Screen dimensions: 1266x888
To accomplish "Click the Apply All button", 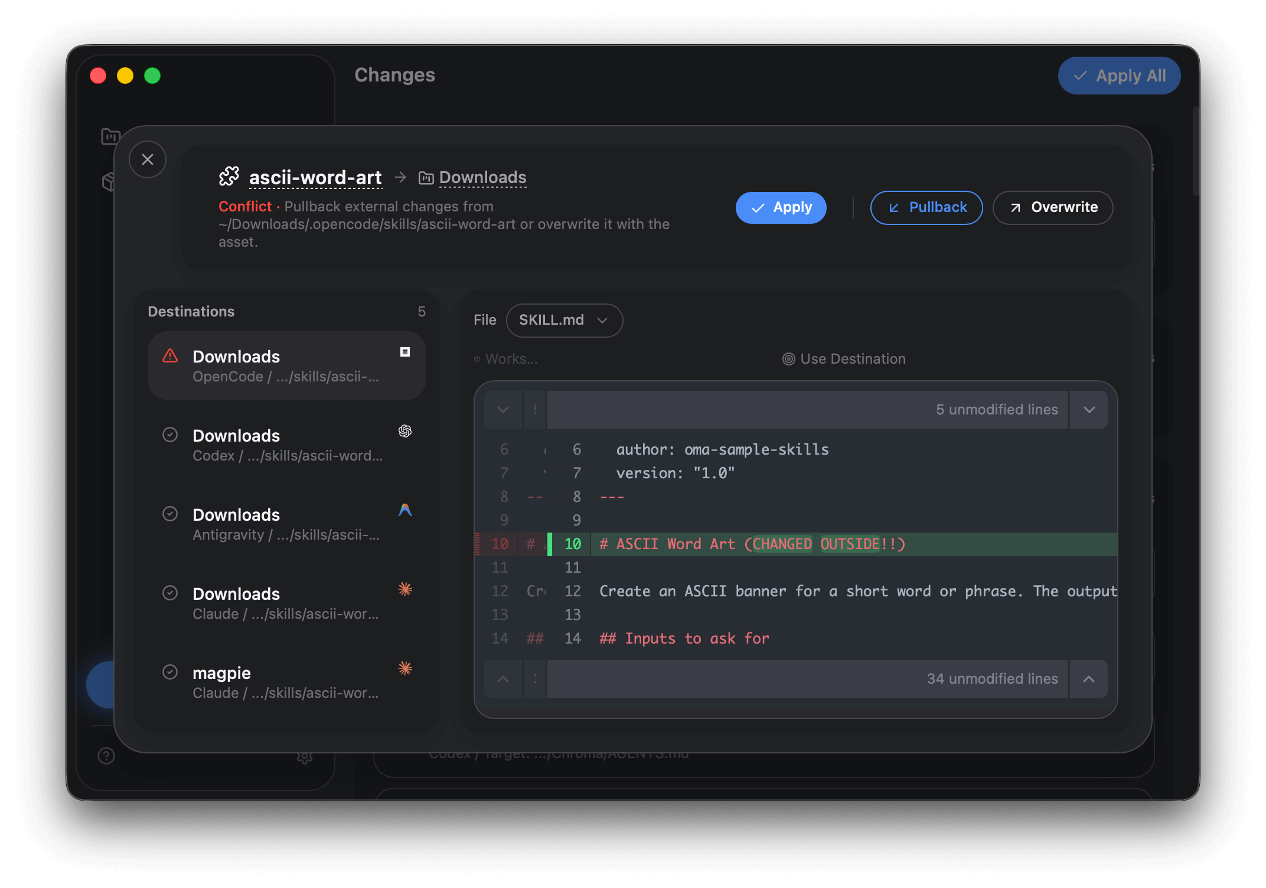I will coord(1118,75).
